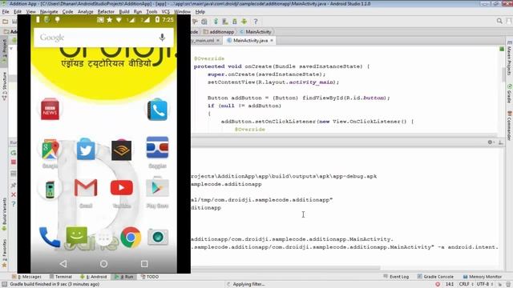
Task: Open the Run panel settings gear
Action: 490,142
